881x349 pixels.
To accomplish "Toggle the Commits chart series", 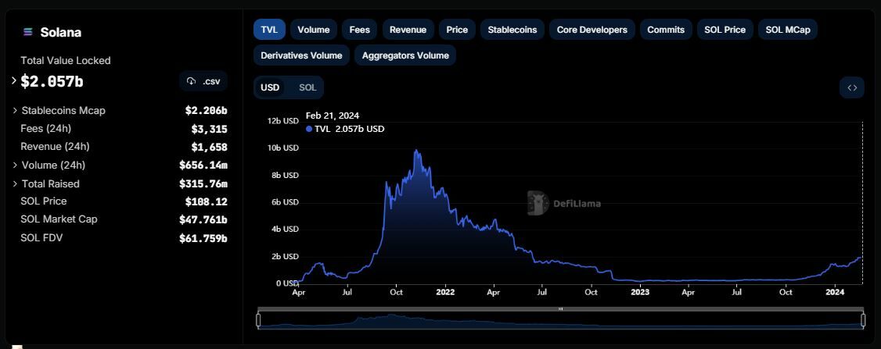I will pyautogui.click(x=666, y=30).
